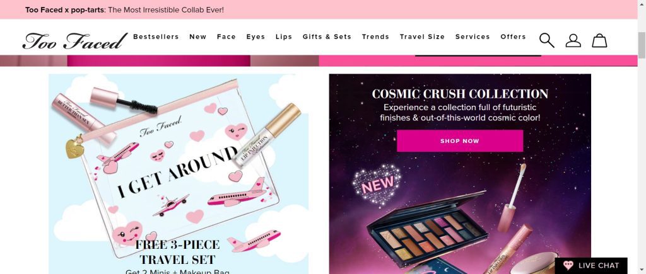Expand the Lips category menu

(x=284, y=37)
